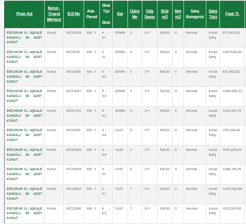The image size is (246, 224).
Task: Click the B.B No 14722752 row
Action: click(73, 111)
